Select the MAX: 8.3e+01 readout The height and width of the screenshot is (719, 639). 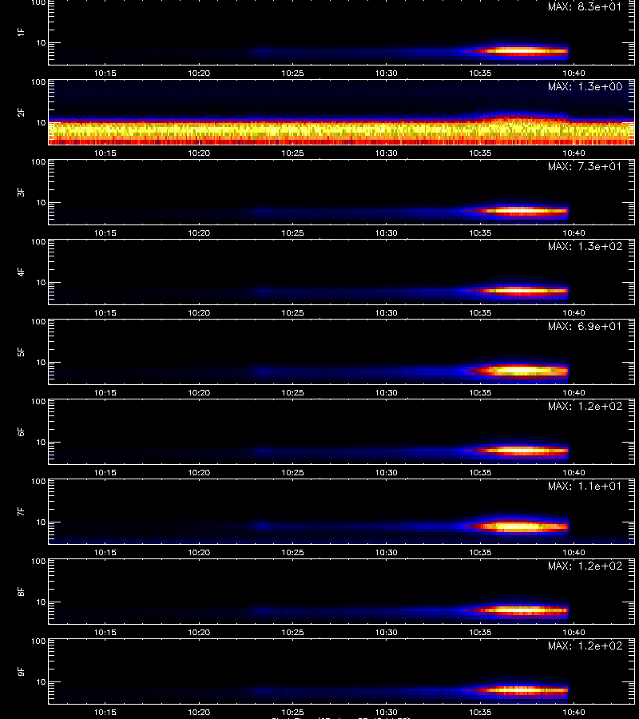585,7
